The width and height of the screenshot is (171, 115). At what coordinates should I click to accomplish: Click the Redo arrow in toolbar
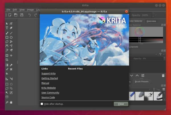click(x=36, y=15)
